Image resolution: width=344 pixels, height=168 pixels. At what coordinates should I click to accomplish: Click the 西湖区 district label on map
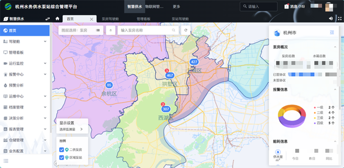coord(166,118)
